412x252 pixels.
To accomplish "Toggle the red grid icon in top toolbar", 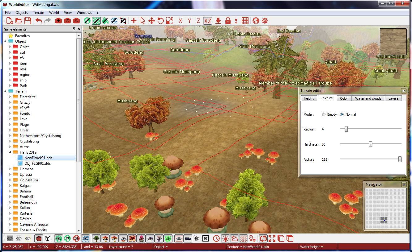I will pyautogui.click(x=245, y=21).
